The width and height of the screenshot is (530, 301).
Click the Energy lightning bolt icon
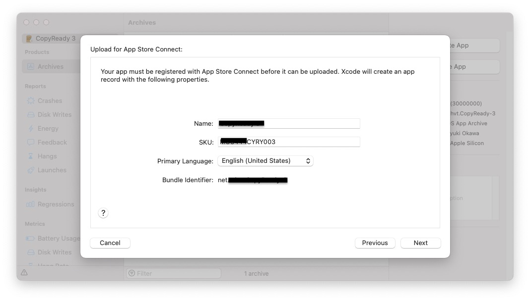31,128
